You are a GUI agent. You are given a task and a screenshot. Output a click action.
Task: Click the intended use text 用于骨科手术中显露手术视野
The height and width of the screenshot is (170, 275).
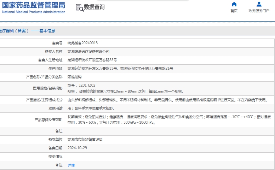tap(91, 109)
